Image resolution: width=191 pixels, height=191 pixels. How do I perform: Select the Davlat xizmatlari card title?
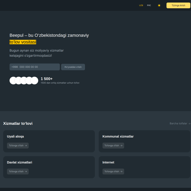pos(19,162)
